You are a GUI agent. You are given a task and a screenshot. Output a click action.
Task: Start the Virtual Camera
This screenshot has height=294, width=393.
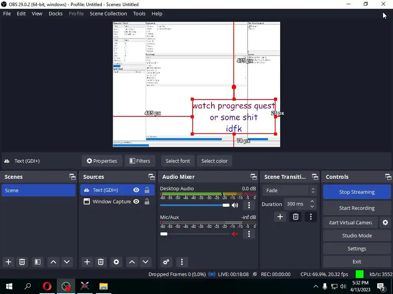point(350,222)
